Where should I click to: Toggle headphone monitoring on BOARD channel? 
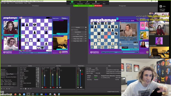pyautogui.click(x=55, y=70)
